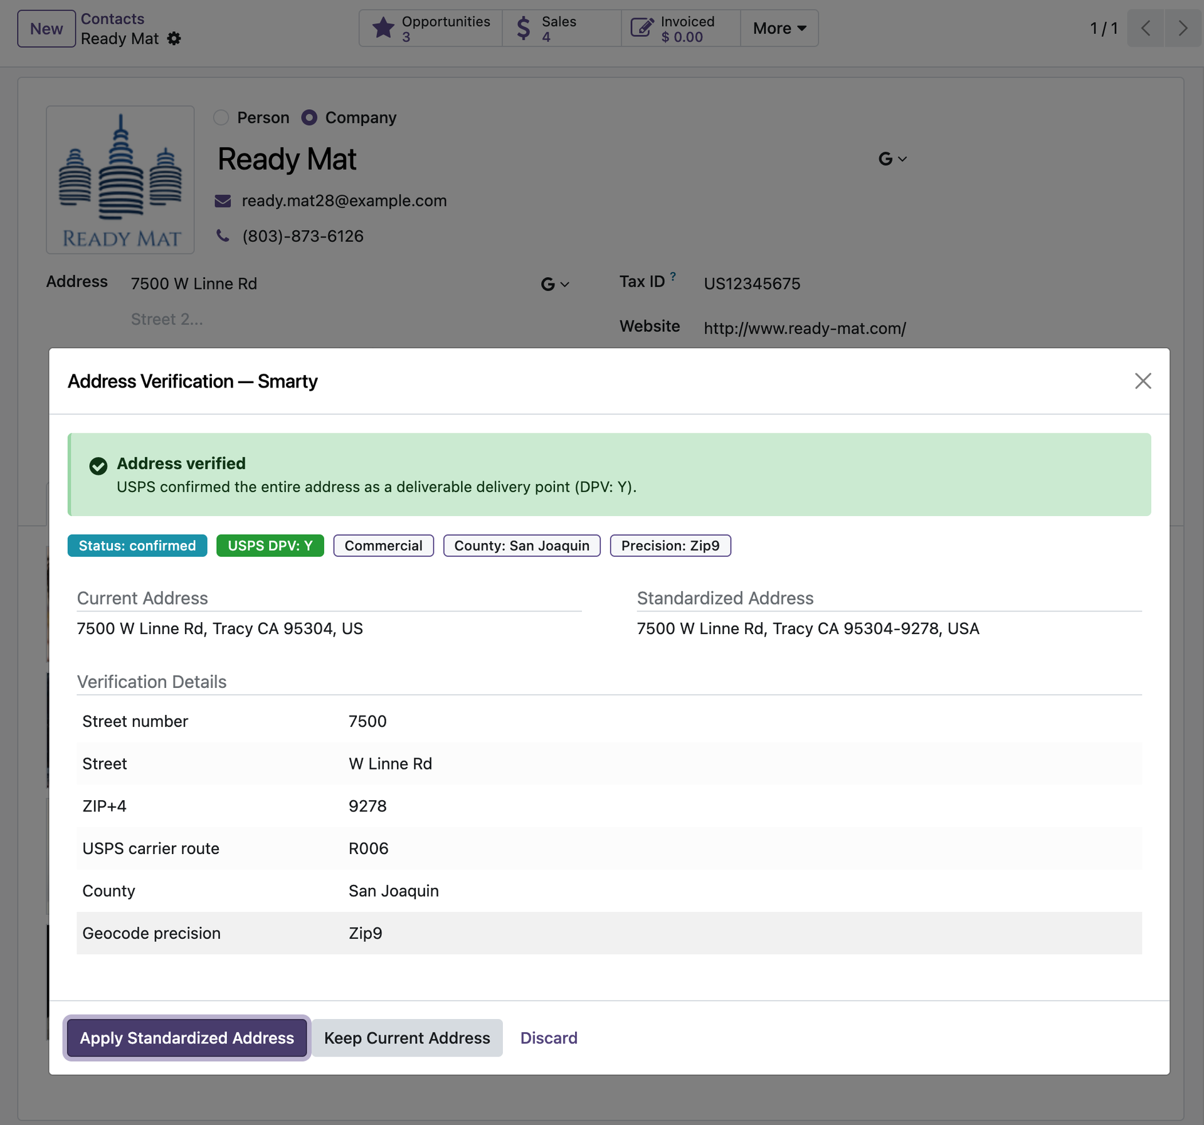The image size is (1204, 1125).
Task: Choose Keep Current Address
Action: pos(407,1038)
